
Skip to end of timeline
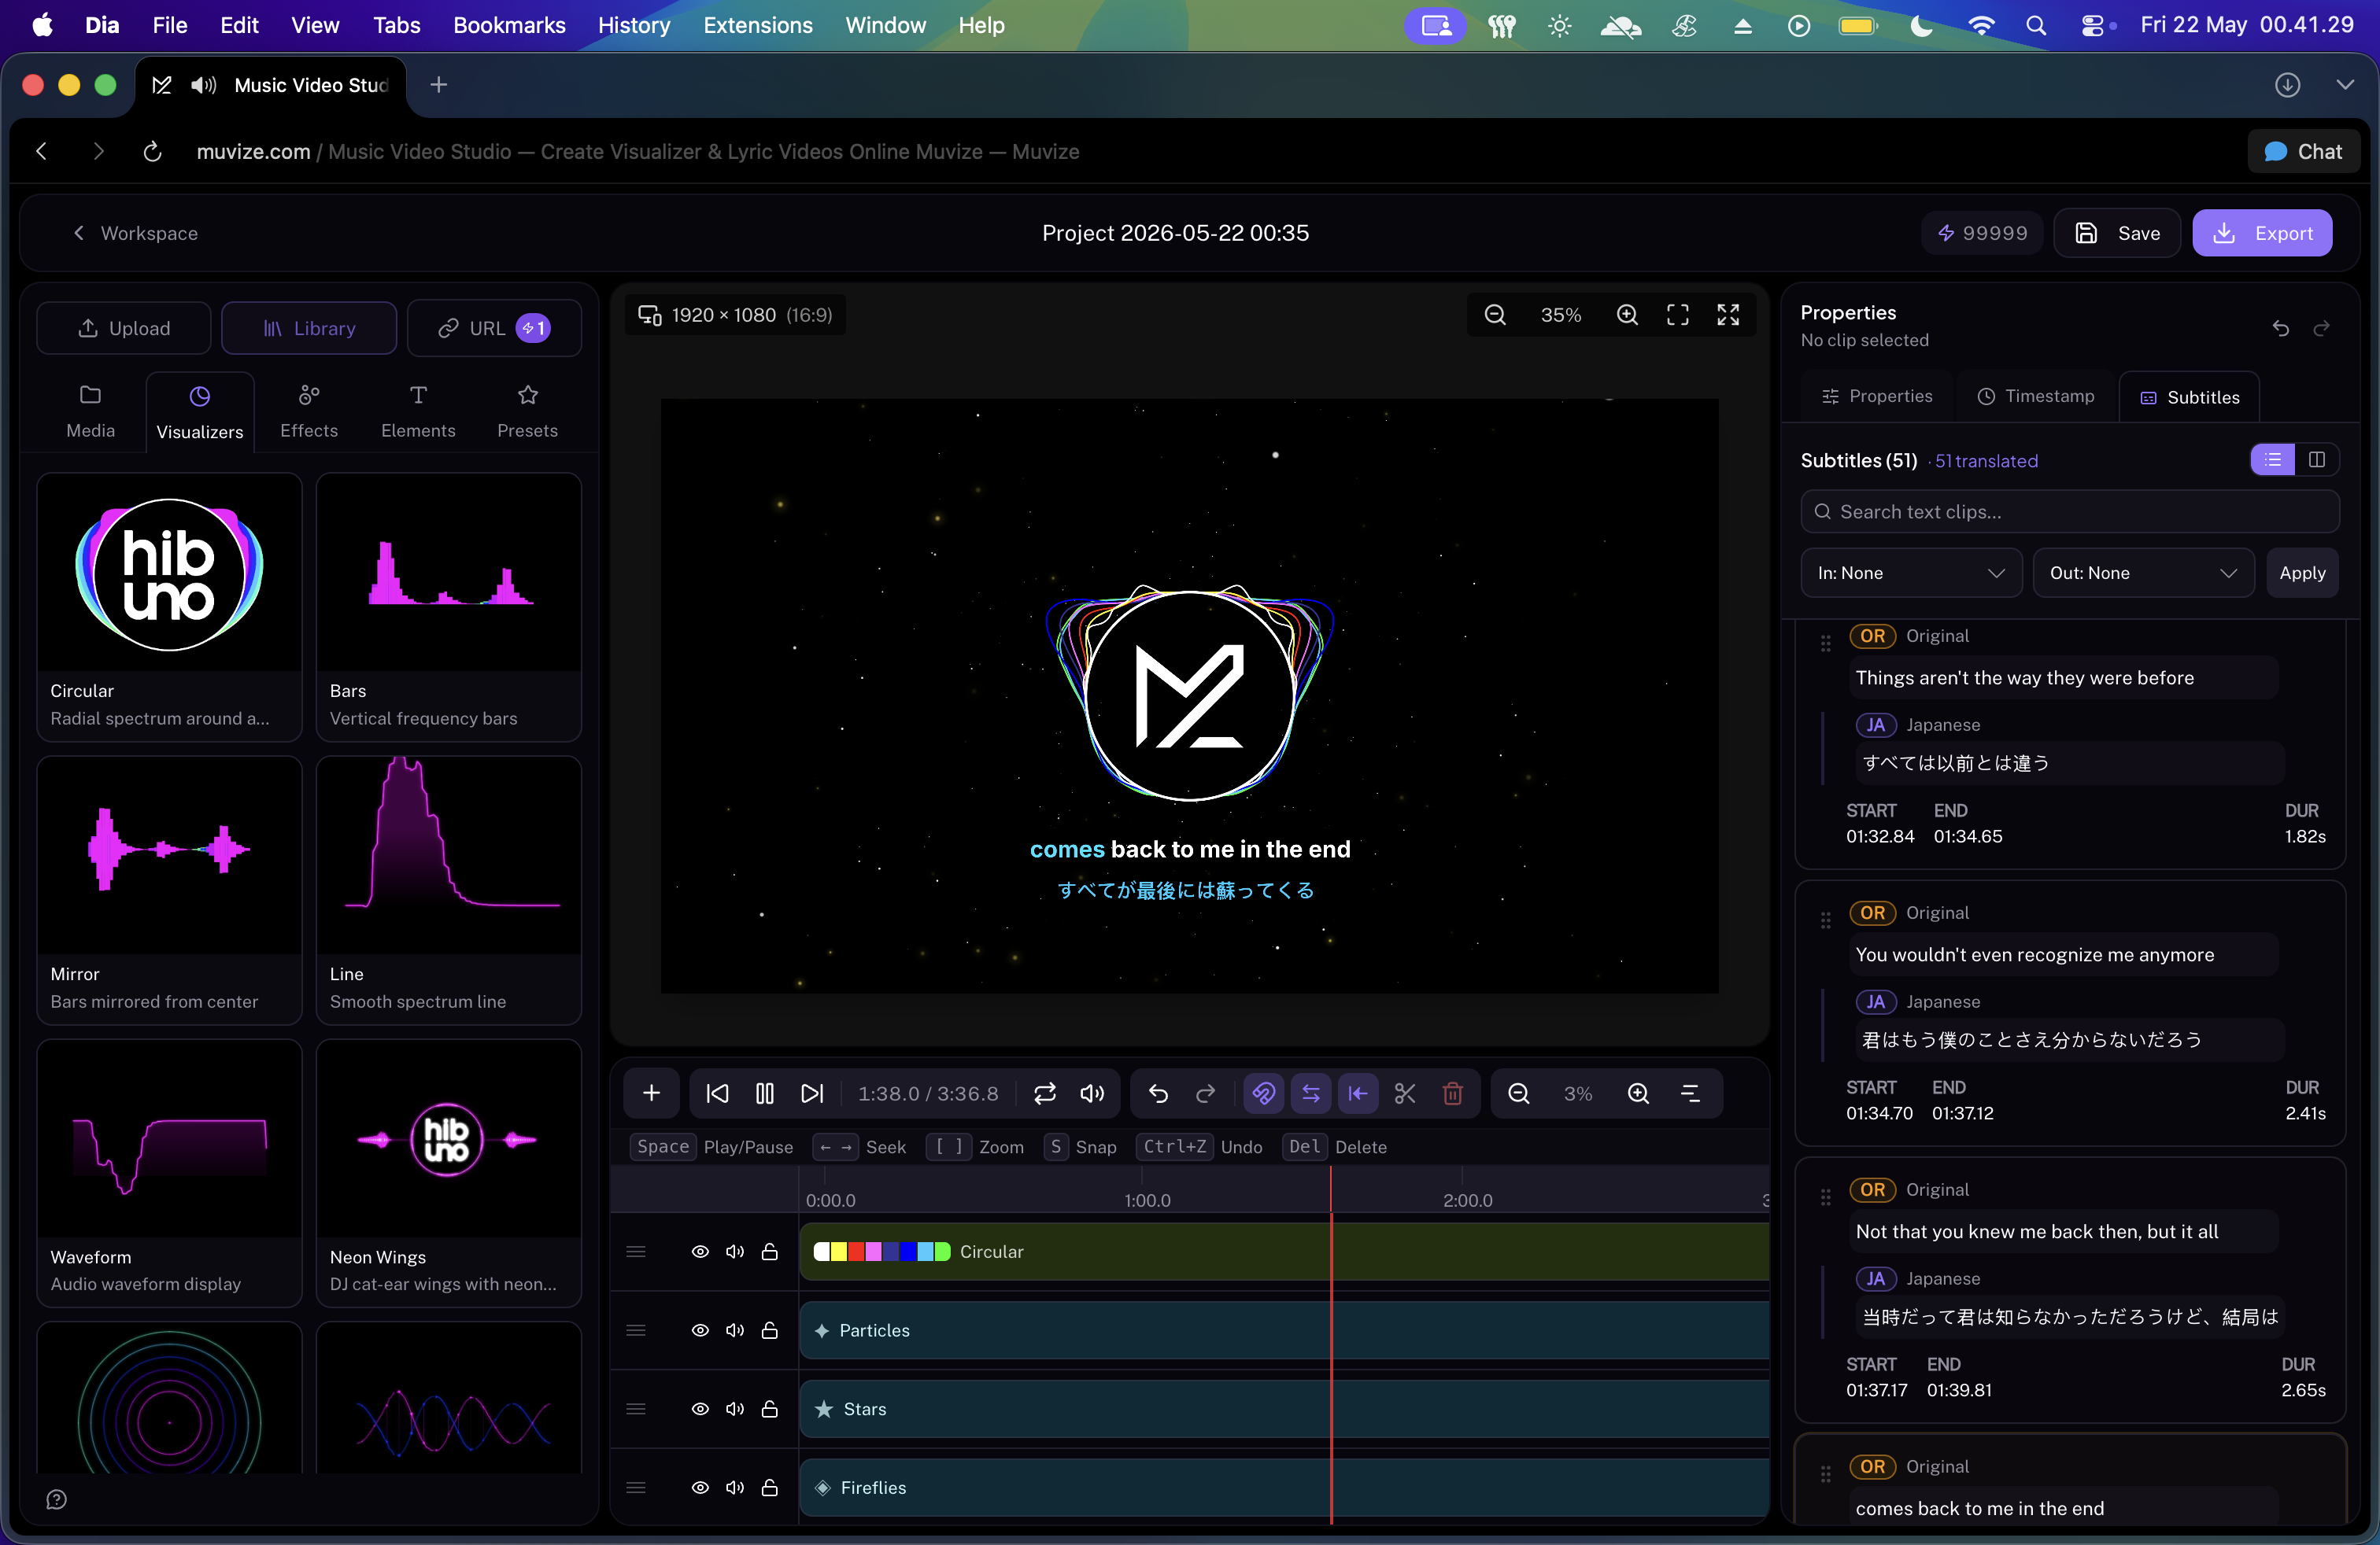[812, 1093]
